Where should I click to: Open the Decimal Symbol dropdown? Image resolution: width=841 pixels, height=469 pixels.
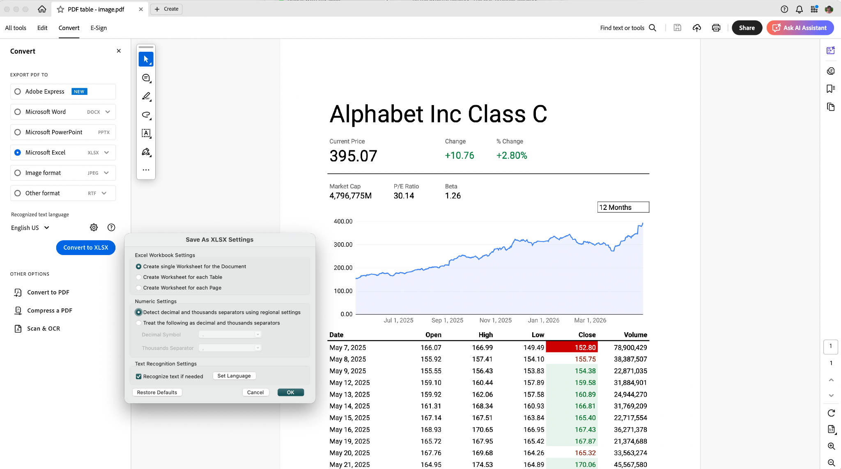point(230,335)
